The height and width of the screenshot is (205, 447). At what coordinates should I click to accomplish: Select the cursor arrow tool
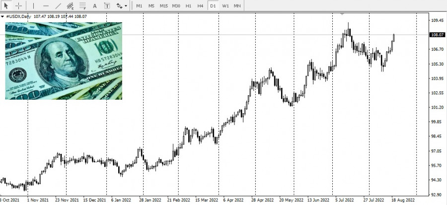pos(6,5)
